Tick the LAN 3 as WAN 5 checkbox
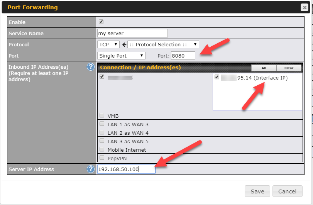The image size is (313, 205). pyautogui.click(x=102, y=141)
